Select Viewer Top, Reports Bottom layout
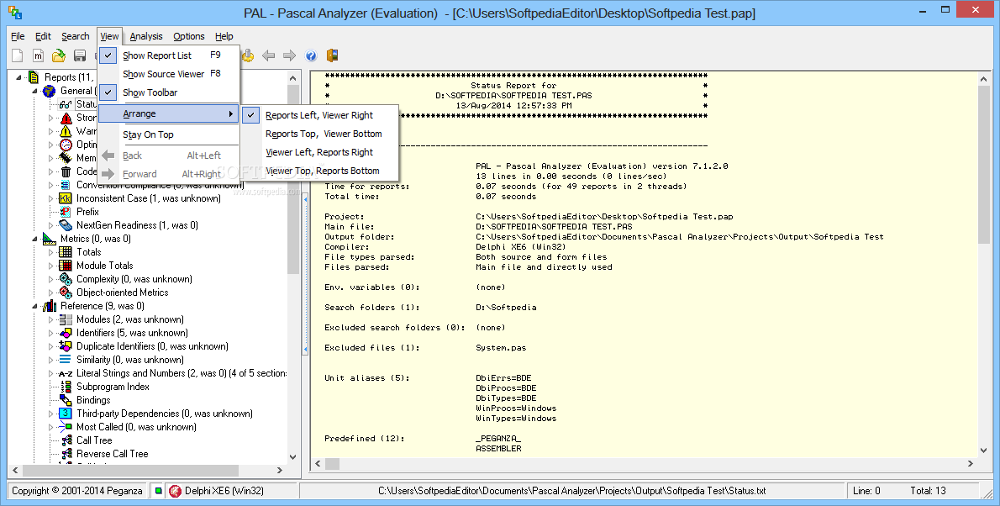This screenshot has height=506, width=1000. (x=319, y=171)
